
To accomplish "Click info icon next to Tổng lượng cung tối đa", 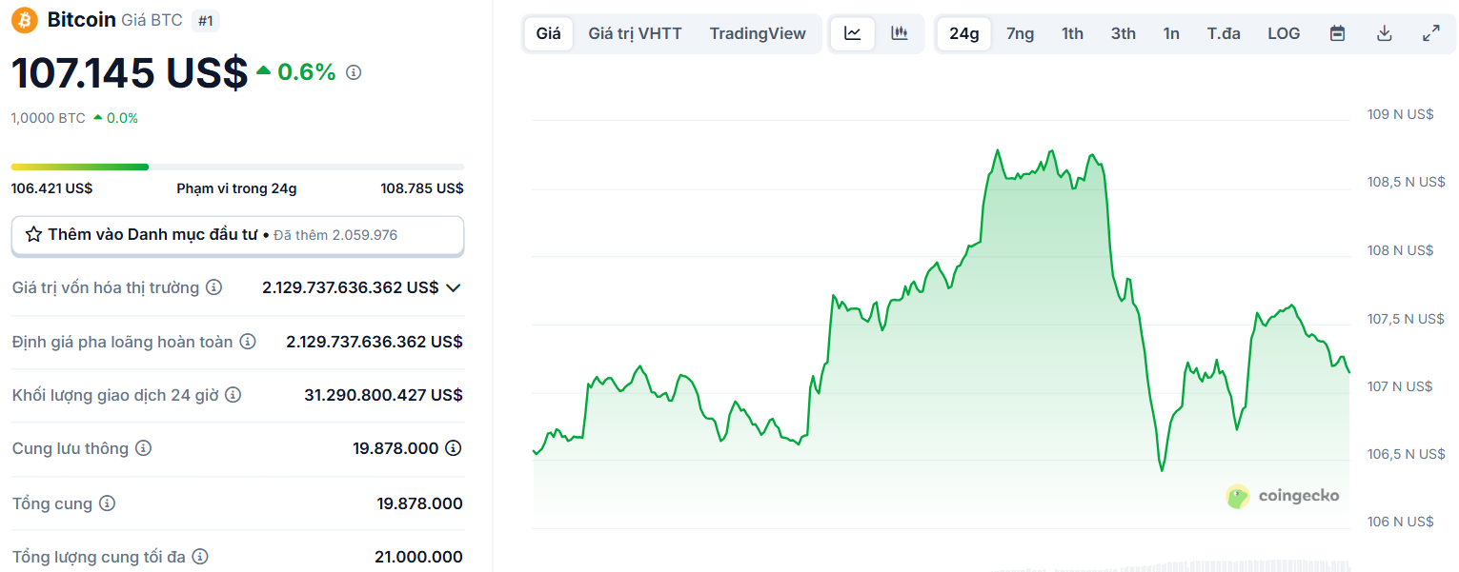I will click(200, 557).
